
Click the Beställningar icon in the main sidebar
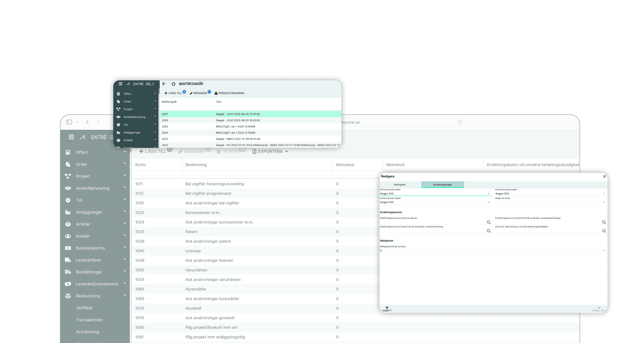click(68, 272)
